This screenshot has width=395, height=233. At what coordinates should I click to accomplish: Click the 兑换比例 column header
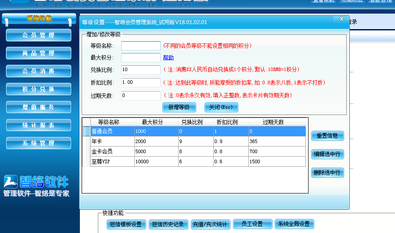pyautogui.click(x=196, y=122)
